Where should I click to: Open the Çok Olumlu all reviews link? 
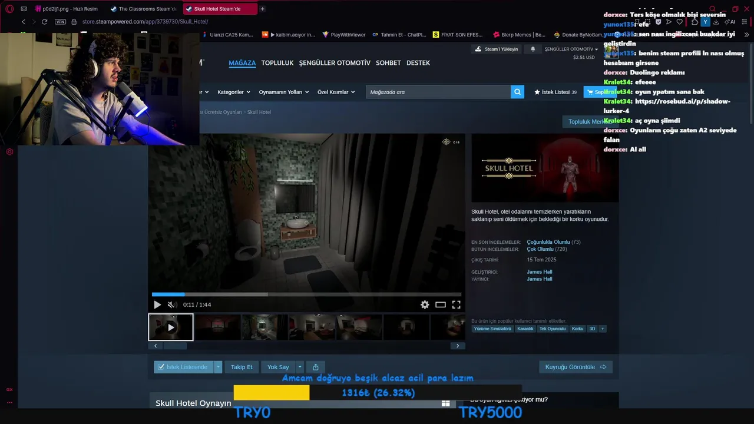click(x=540, y=249)
